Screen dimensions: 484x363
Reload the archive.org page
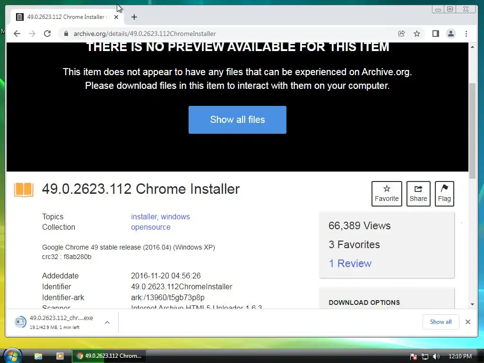point(47,34)
